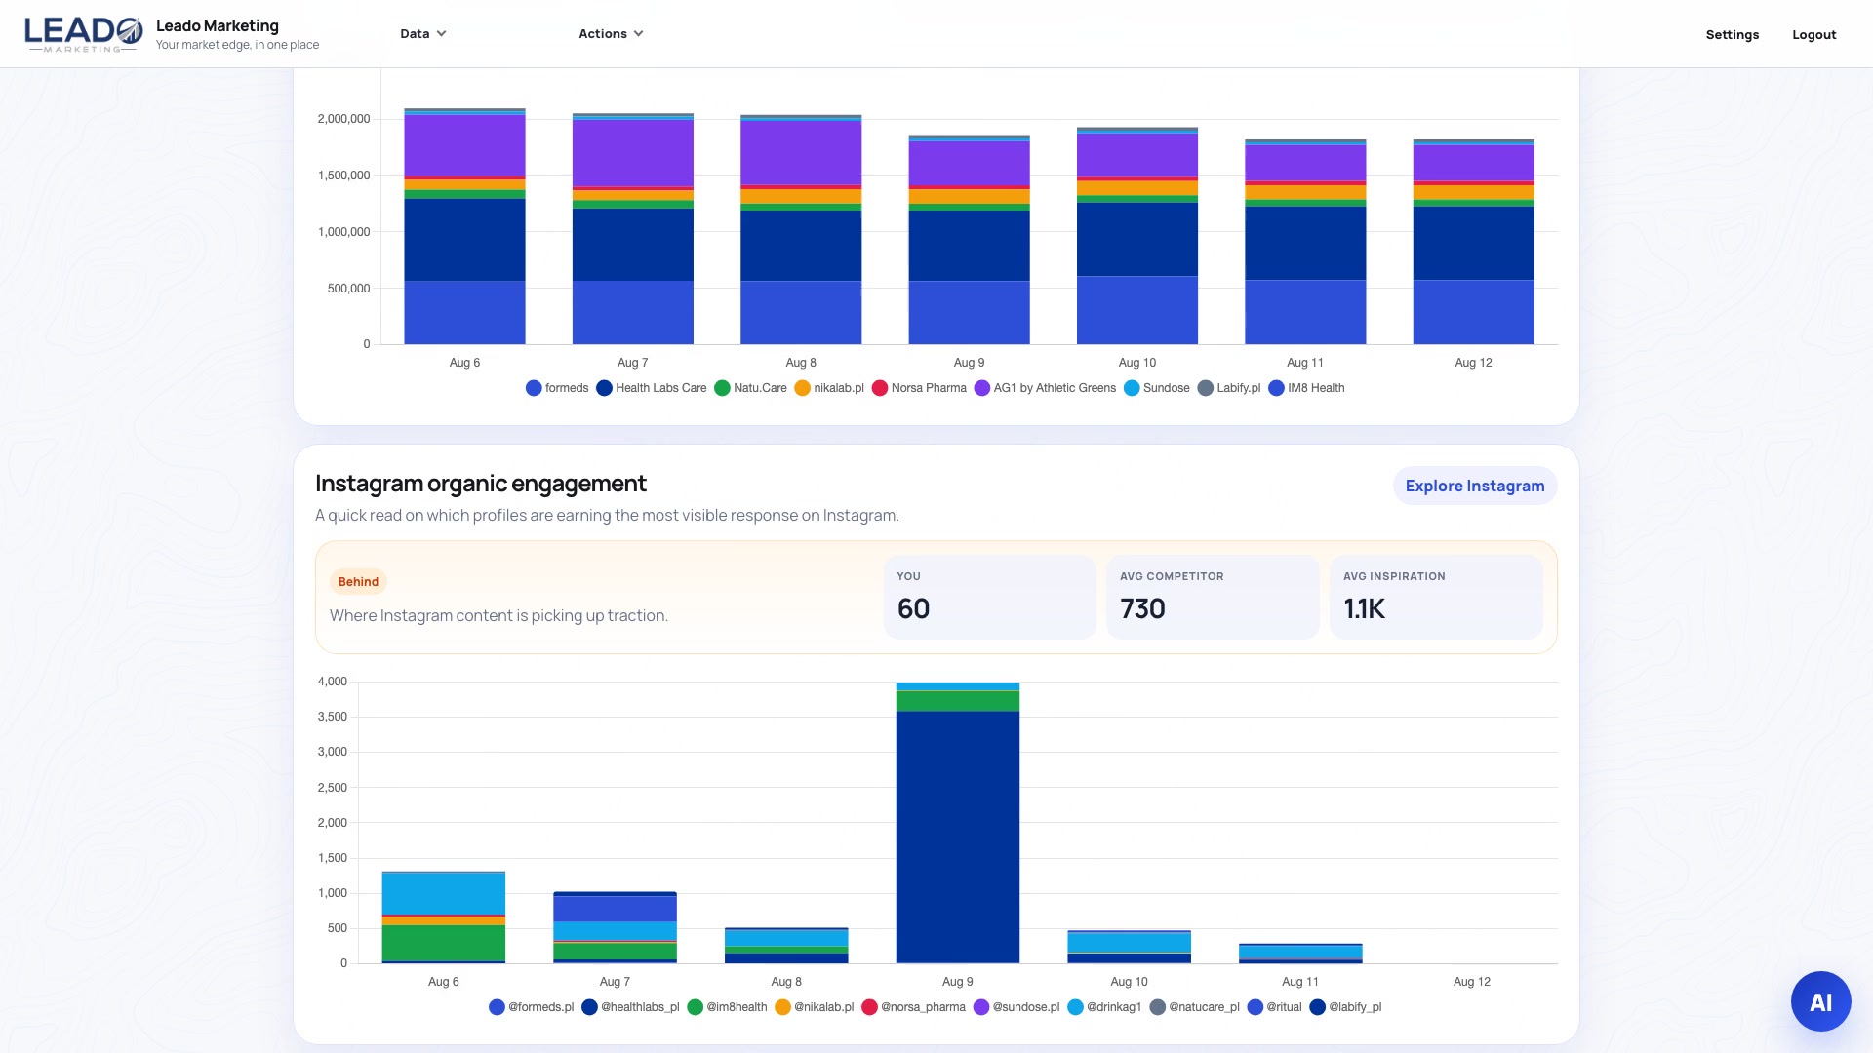Viewport: 1873px width, 1053px height.
Task: Click the Behind status badge
Action: coord(358,582)
